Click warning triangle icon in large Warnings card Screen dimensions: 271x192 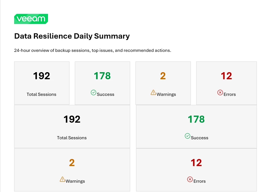point(62,179)
